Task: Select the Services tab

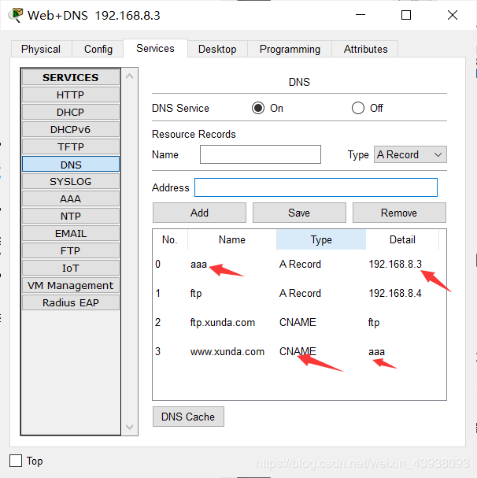Action: [155, 49]
